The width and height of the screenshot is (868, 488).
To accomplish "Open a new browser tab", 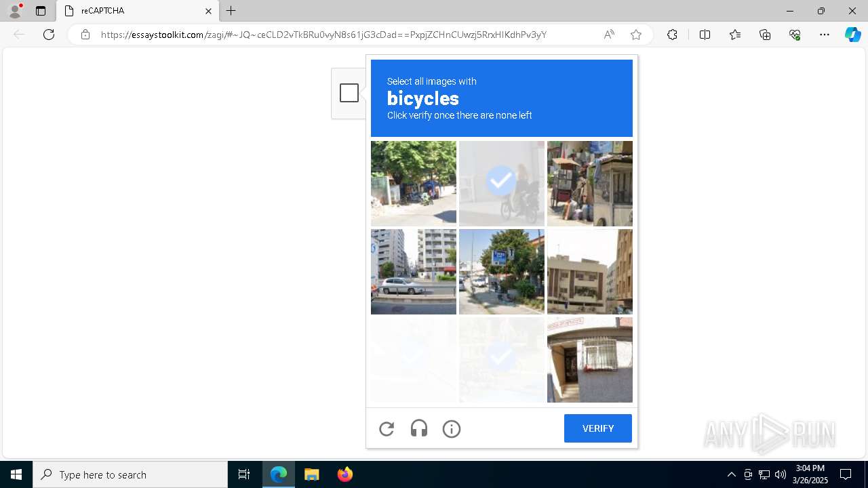I will (x=231, y=11).
